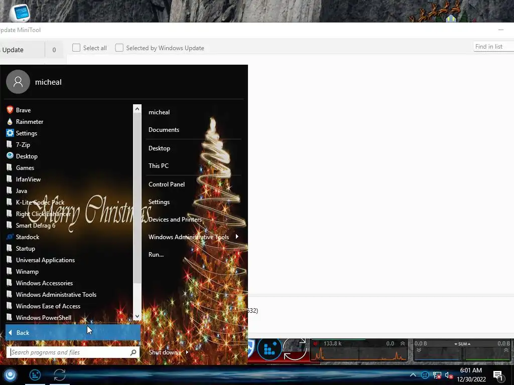Image resolution: width=514 pixels, height=385 pixels.
Task: Open the blue dotted app on the taskbar
Action: (x=35, y=375)
